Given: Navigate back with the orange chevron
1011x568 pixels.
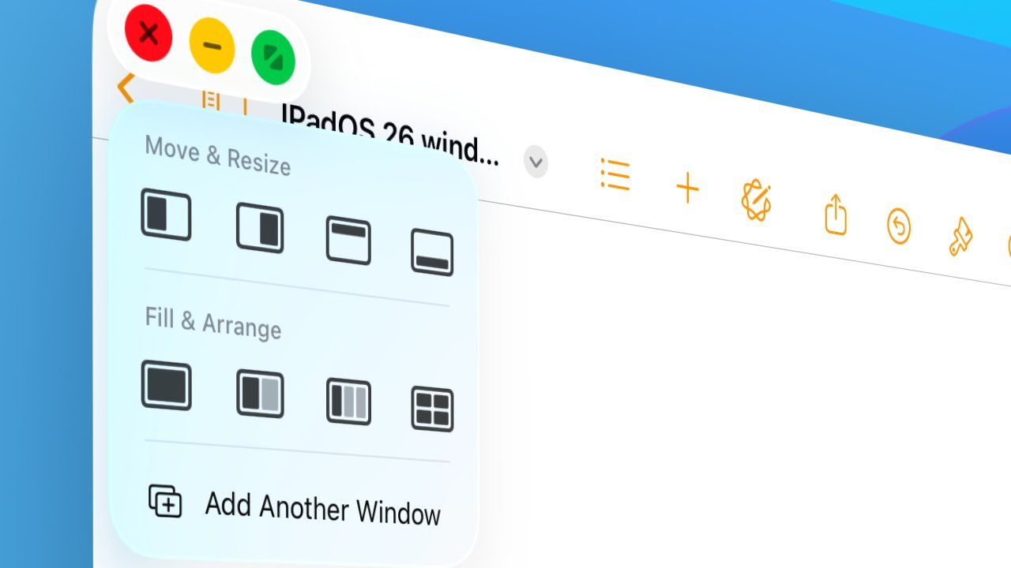Looking at the screenshot, I should tap(126, 87).
